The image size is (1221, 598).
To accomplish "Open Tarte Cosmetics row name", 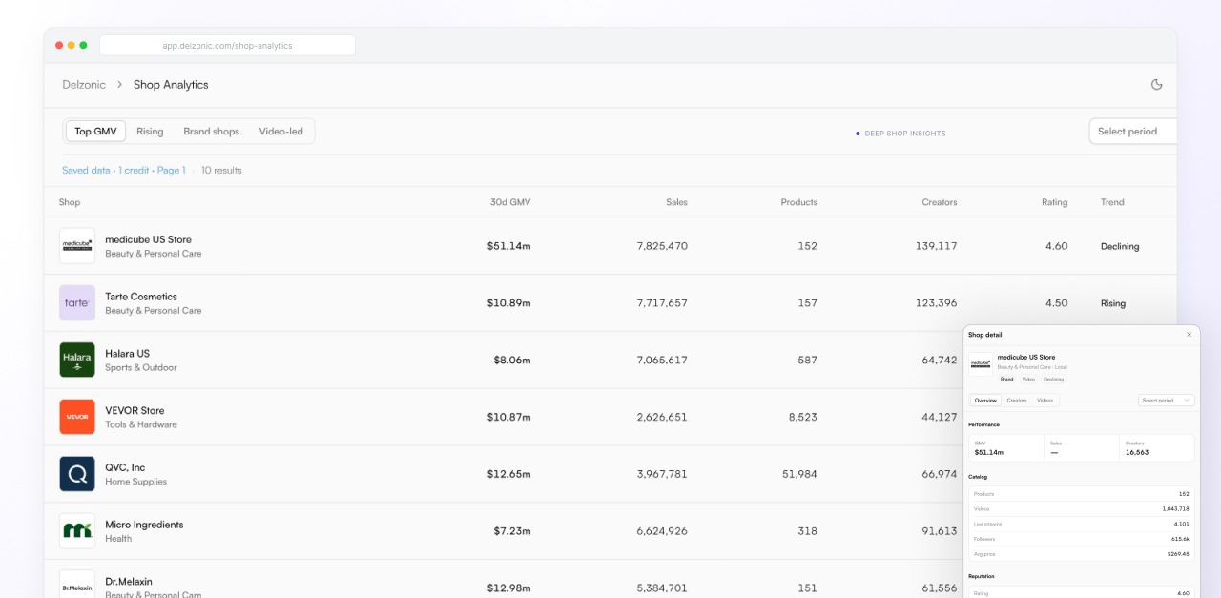I will (141, 297).
